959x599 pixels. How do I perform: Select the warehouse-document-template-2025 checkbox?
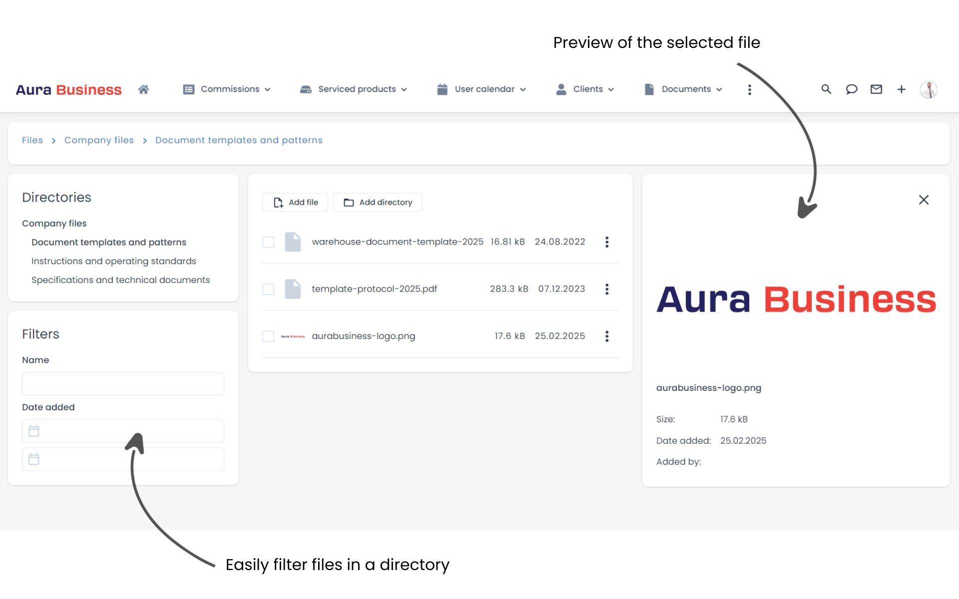(268, 242)
